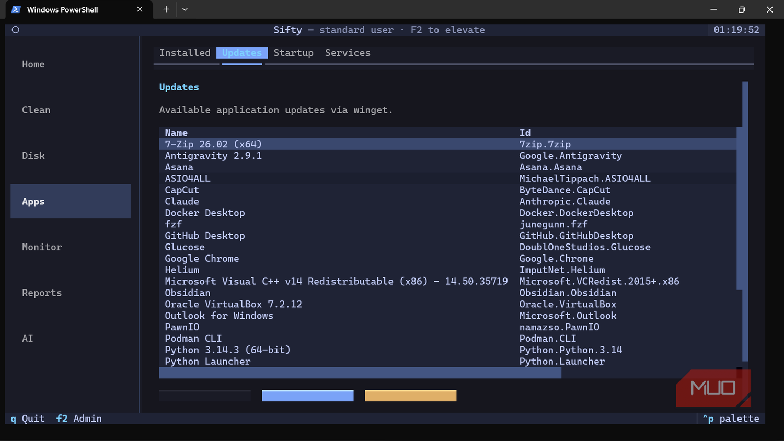Click the Google.Antigravity Id cell
Viewport: 784px width, 441px height.
click(x=570, y=156)
